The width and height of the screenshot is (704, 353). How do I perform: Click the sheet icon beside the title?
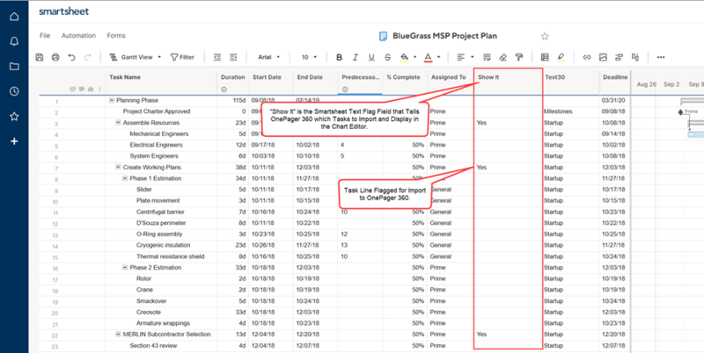pos(383,36)
